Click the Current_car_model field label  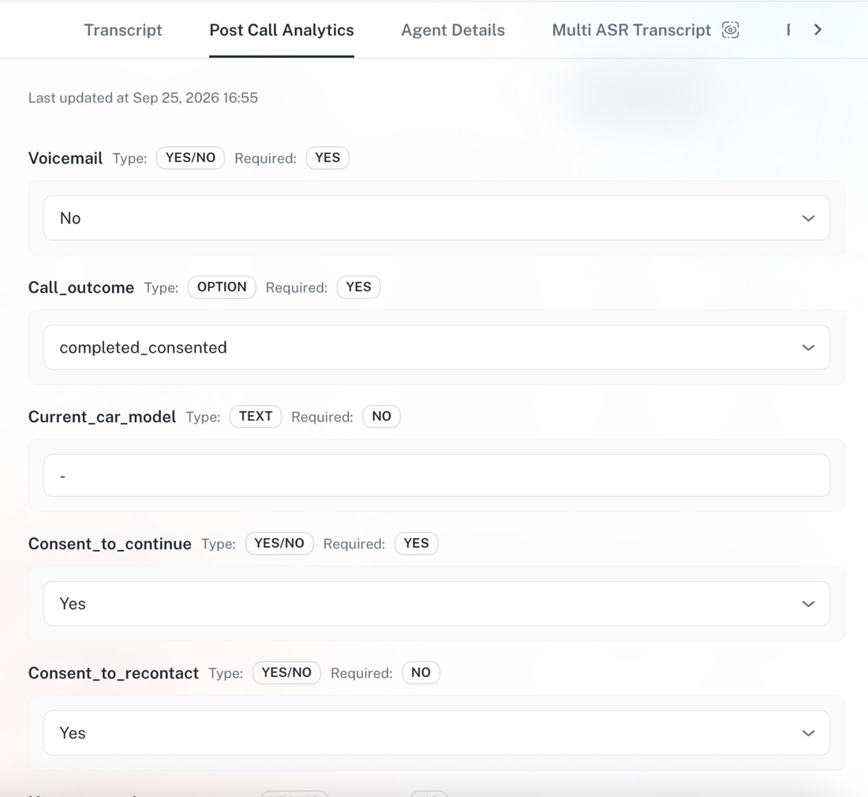tap(103, 417)
